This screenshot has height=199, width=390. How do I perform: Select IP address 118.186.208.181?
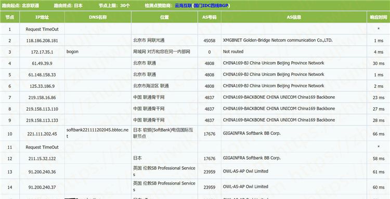coord(42,41)
